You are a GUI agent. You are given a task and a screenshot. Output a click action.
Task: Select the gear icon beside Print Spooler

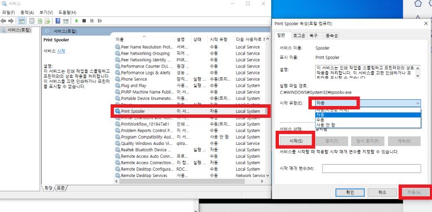coord(117,112)
